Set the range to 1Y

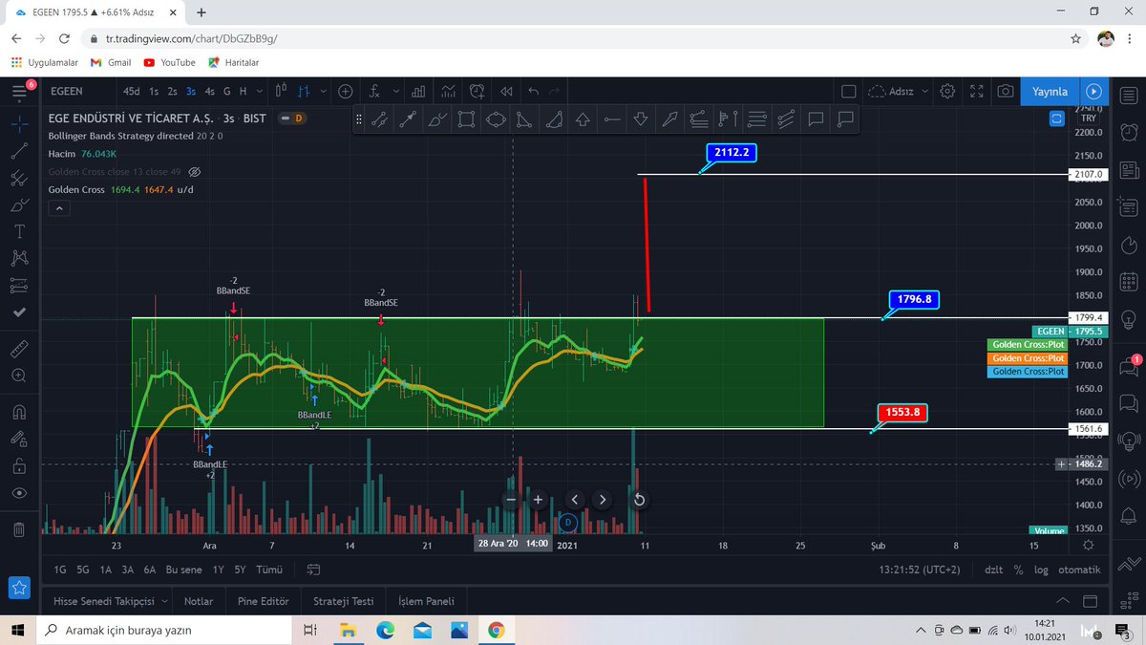click(x=219, y=570)
